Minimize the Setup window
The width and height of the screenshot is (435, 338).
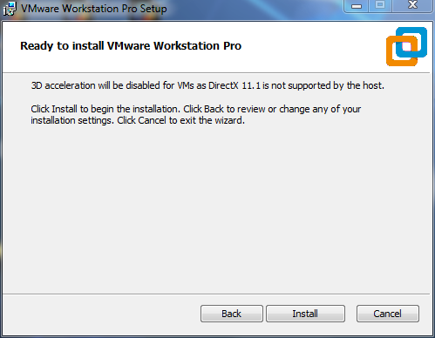click(x=357, y=6)
